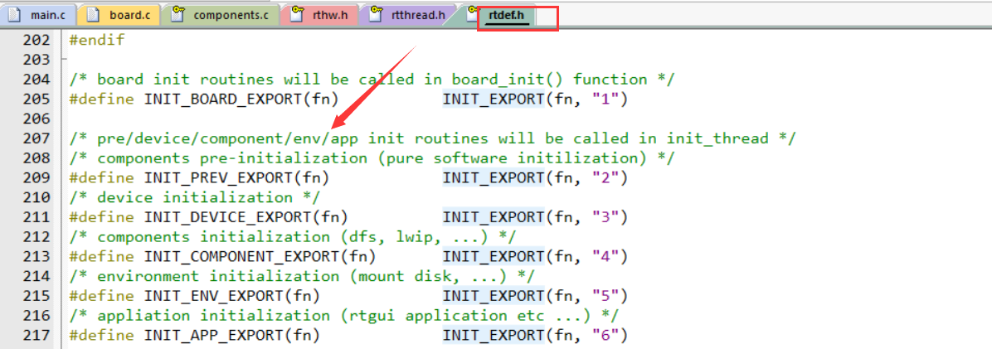992x349 pixels.
Task: Click the appliation initialization comment
Action: [x=343, y=316]
